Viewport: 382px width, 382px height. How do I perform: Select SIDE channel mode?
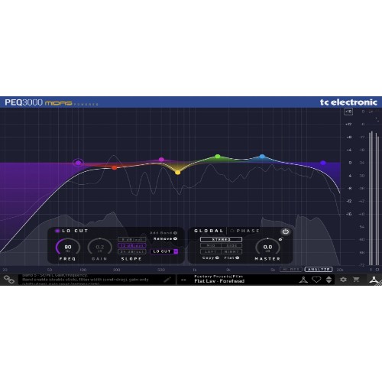click(x=231, y=245)
